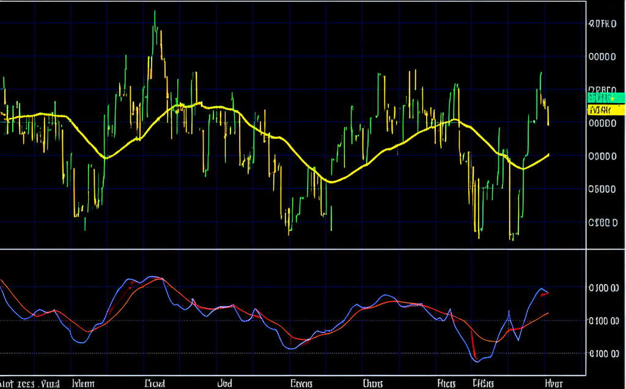Click the green price tag on the price axis
The height and width of the screenshot is (389, 626).
pyautogui.click(x=605, y=98)
